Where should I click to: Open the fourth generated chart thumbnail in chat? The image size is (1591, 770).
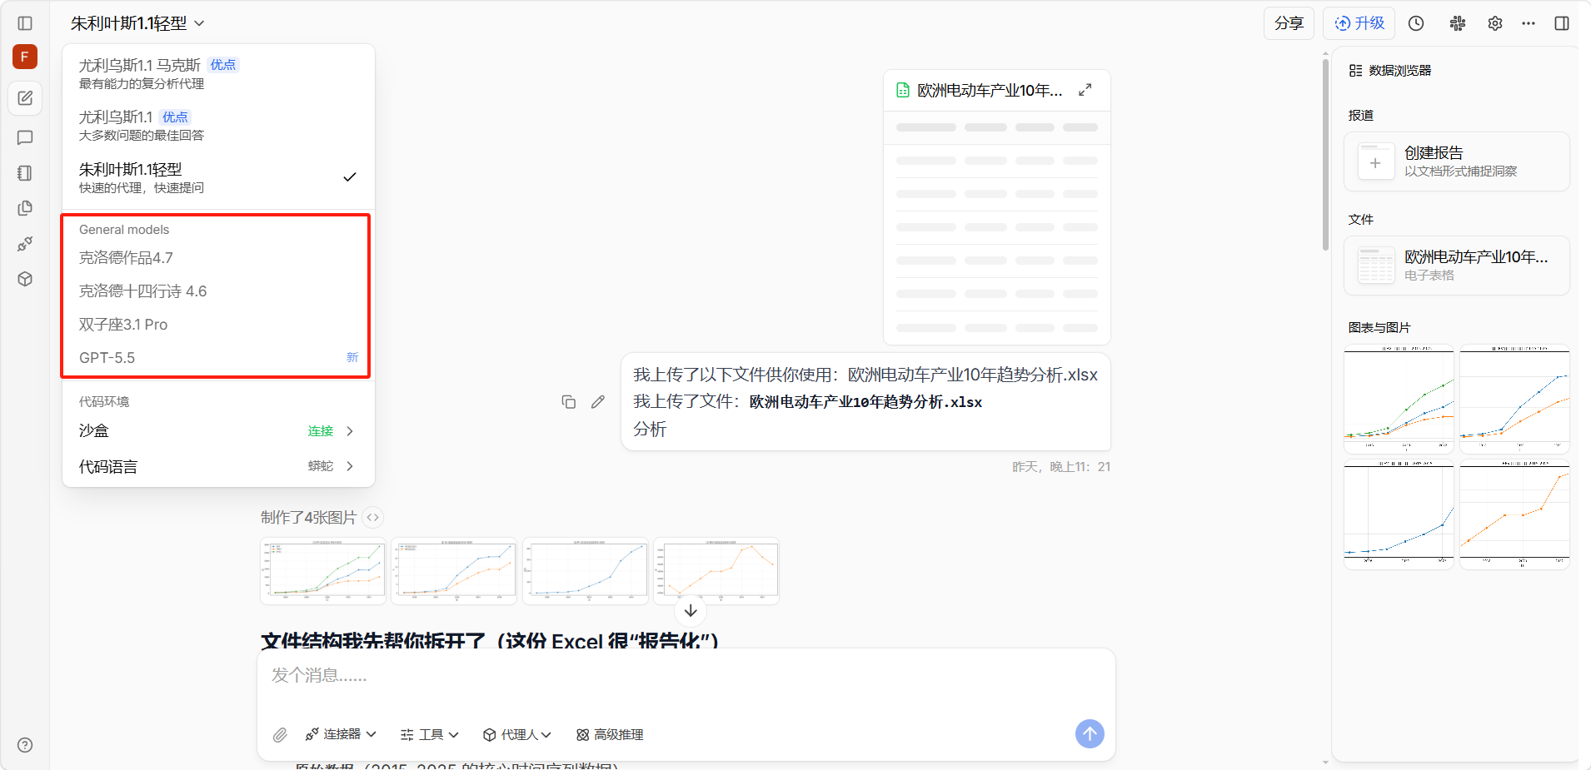(716, 571)
